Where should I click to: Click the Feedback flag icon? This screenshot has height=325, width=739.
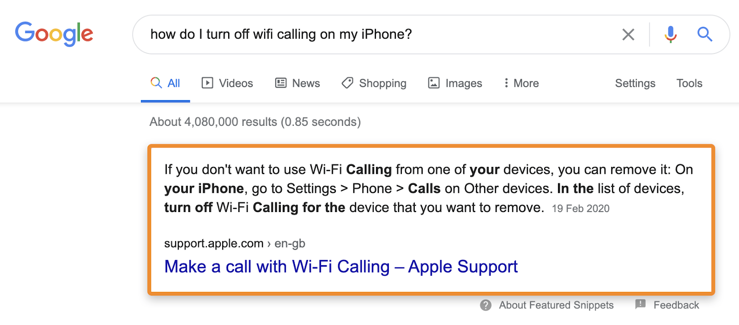pos(640,305)
